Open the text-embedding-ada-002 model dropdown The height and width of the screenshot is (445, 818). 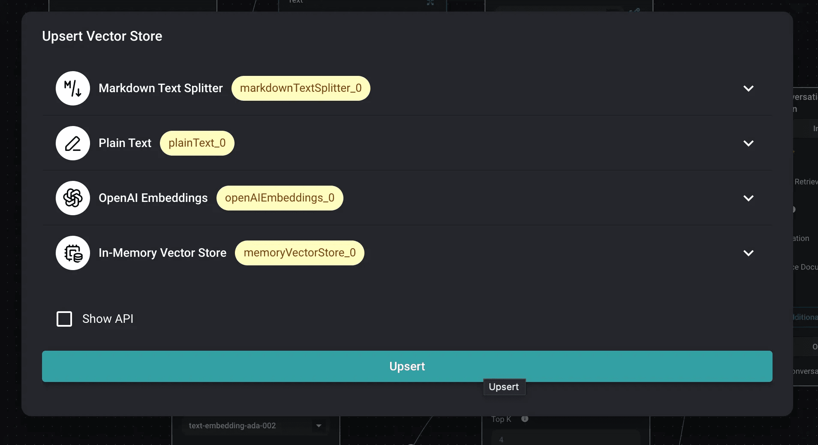click(x=255, y=426)
